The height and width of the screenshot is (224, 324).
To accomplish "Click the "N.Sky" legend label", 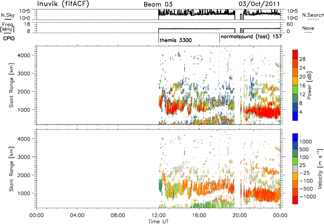I will pyautogui.click(x=8, y=15).
